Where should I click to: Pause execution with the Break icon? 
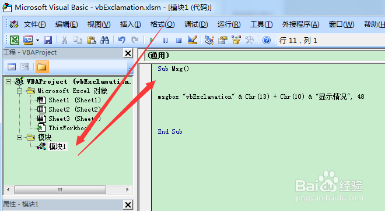click(x=165, y=40)
